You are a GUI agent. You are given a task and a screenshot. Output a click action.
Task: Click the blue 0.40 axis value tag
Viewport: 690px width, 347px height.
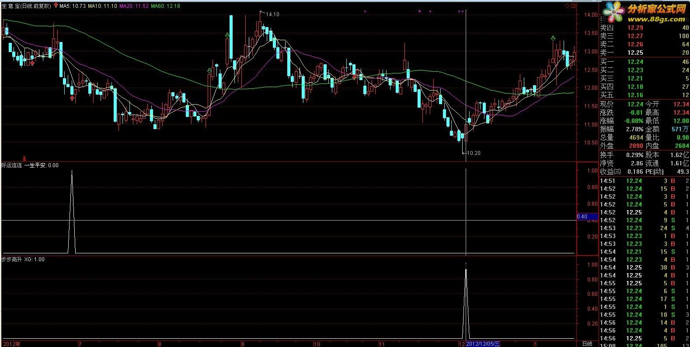coord(587,217)
